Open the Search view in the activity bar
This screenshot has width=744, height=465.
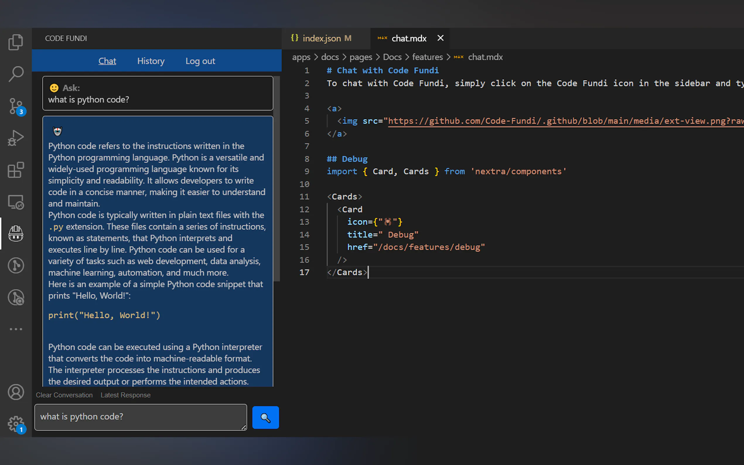coord(16,74)
